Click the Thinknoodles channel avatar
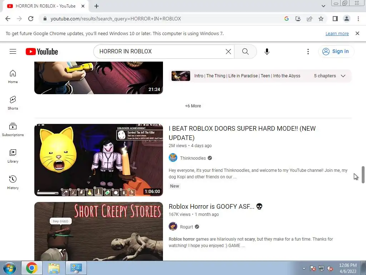 [173, 158]
